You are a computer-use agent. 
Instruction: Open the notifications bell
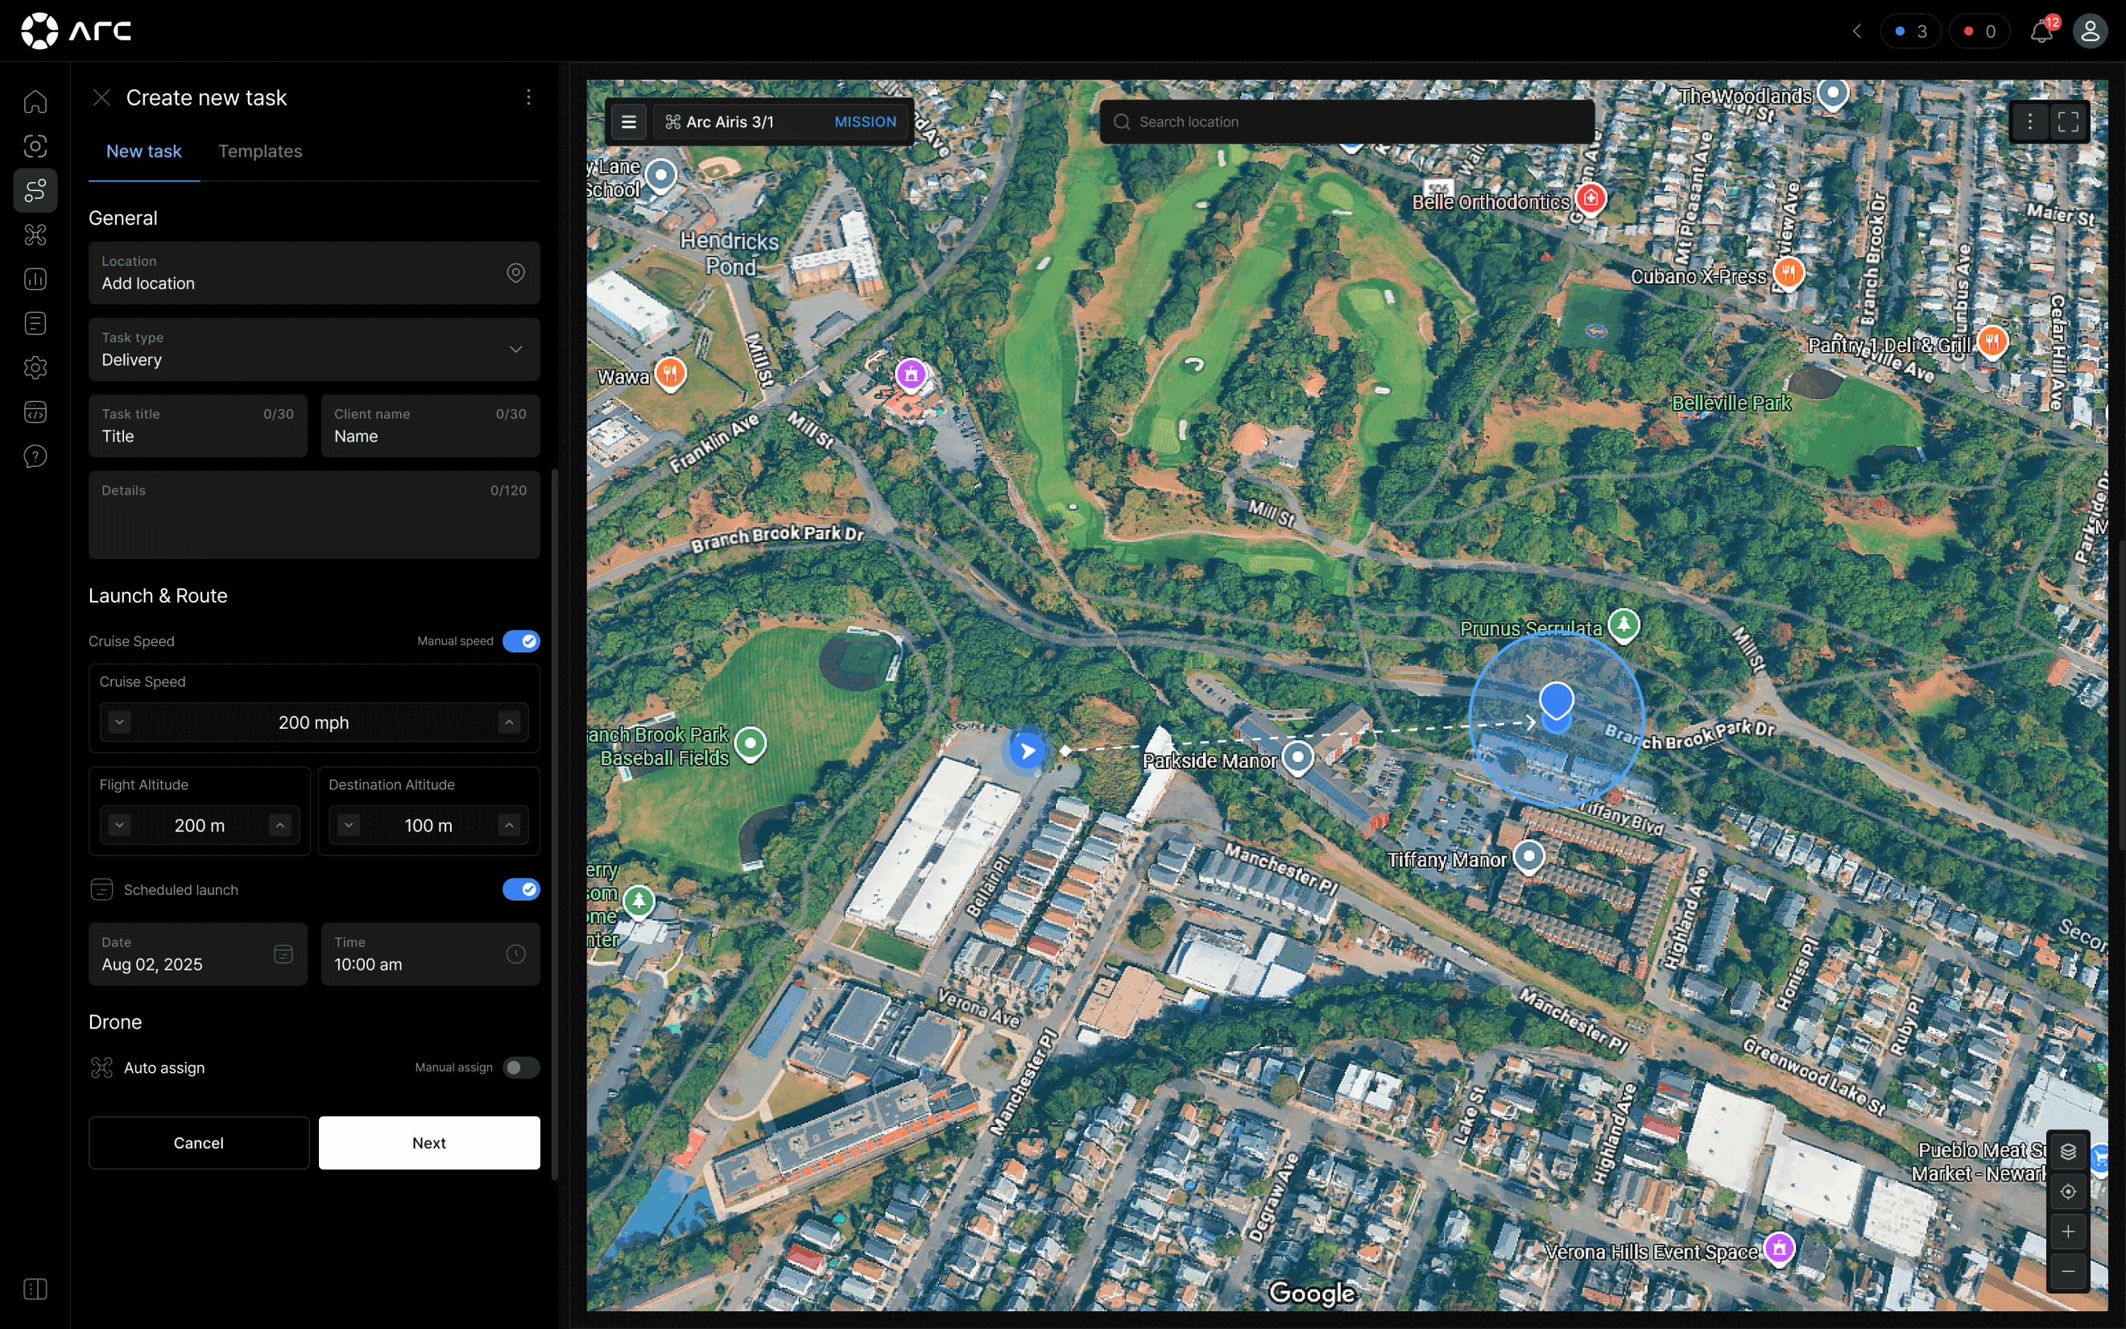pyautogui.click(x=2041, y=31)
